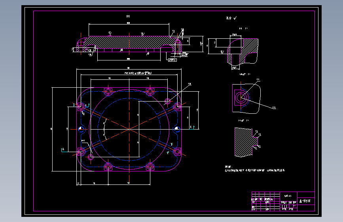
Task: Click the center point of the main plan view
Action: pos(129,129)
